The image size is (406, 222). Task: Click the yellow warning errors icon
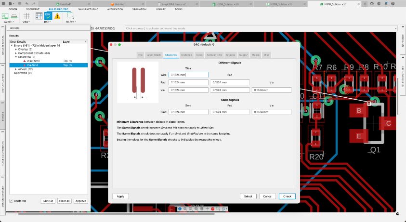tap(57, 16)
